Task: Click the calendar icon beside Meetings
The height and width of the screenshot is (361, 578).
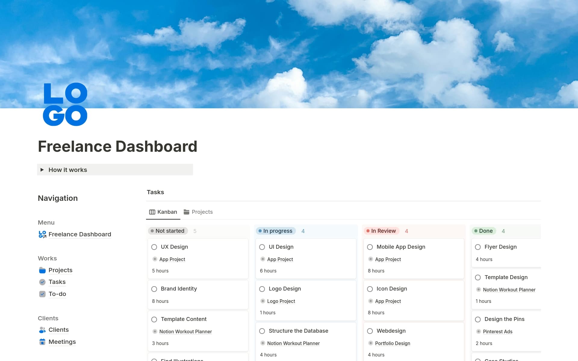Action: (x=42, y=342)
